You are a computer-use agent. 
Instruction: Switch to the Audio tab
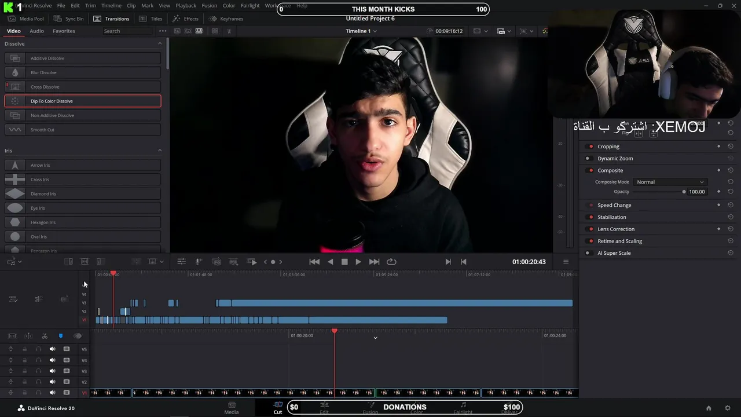click(x=36, y=31)
